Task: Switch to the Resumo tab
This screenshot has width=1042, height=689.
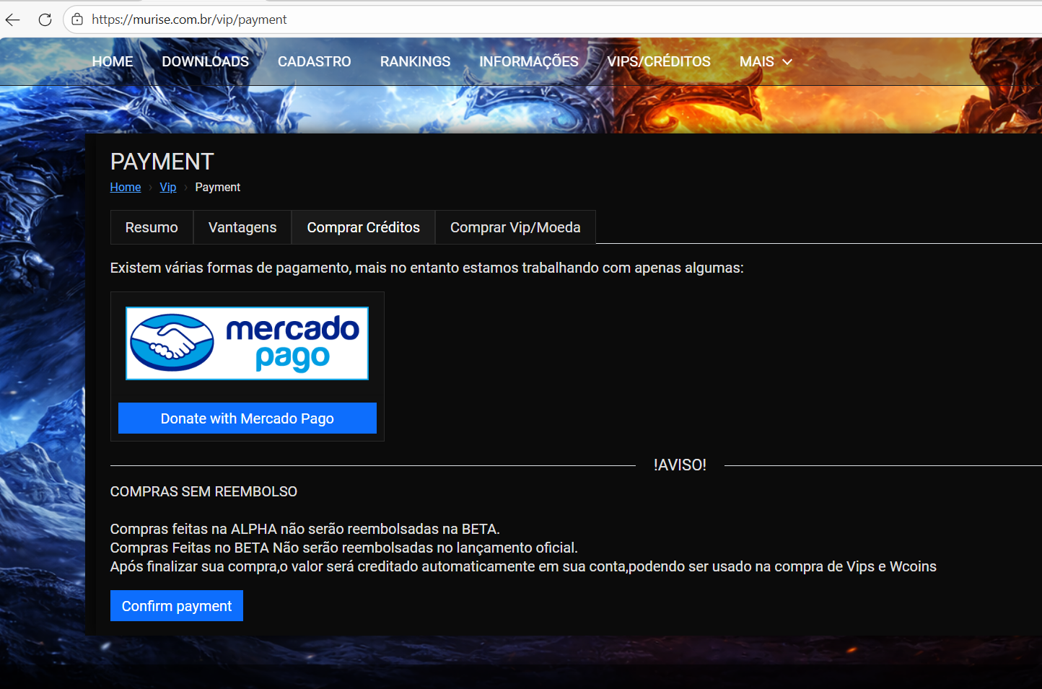Action: (152, 227)
